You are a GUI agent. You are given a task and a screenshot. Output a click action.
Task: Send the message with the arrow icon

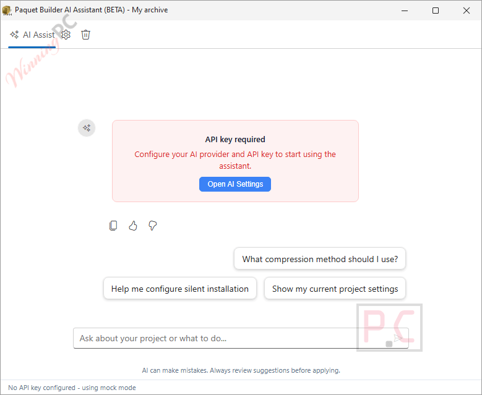tap(398, 338)
